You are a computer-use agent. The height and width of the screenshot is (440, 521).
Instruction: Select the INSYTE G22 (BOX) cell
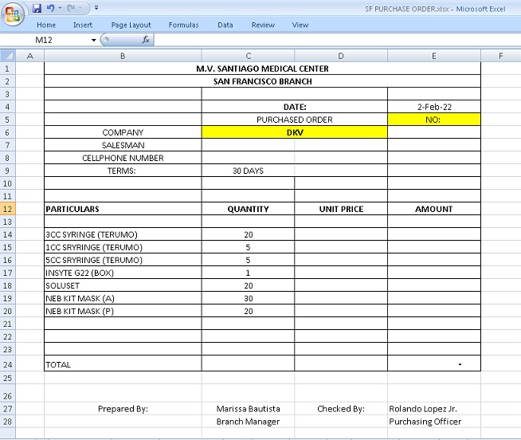click(123, 273)
